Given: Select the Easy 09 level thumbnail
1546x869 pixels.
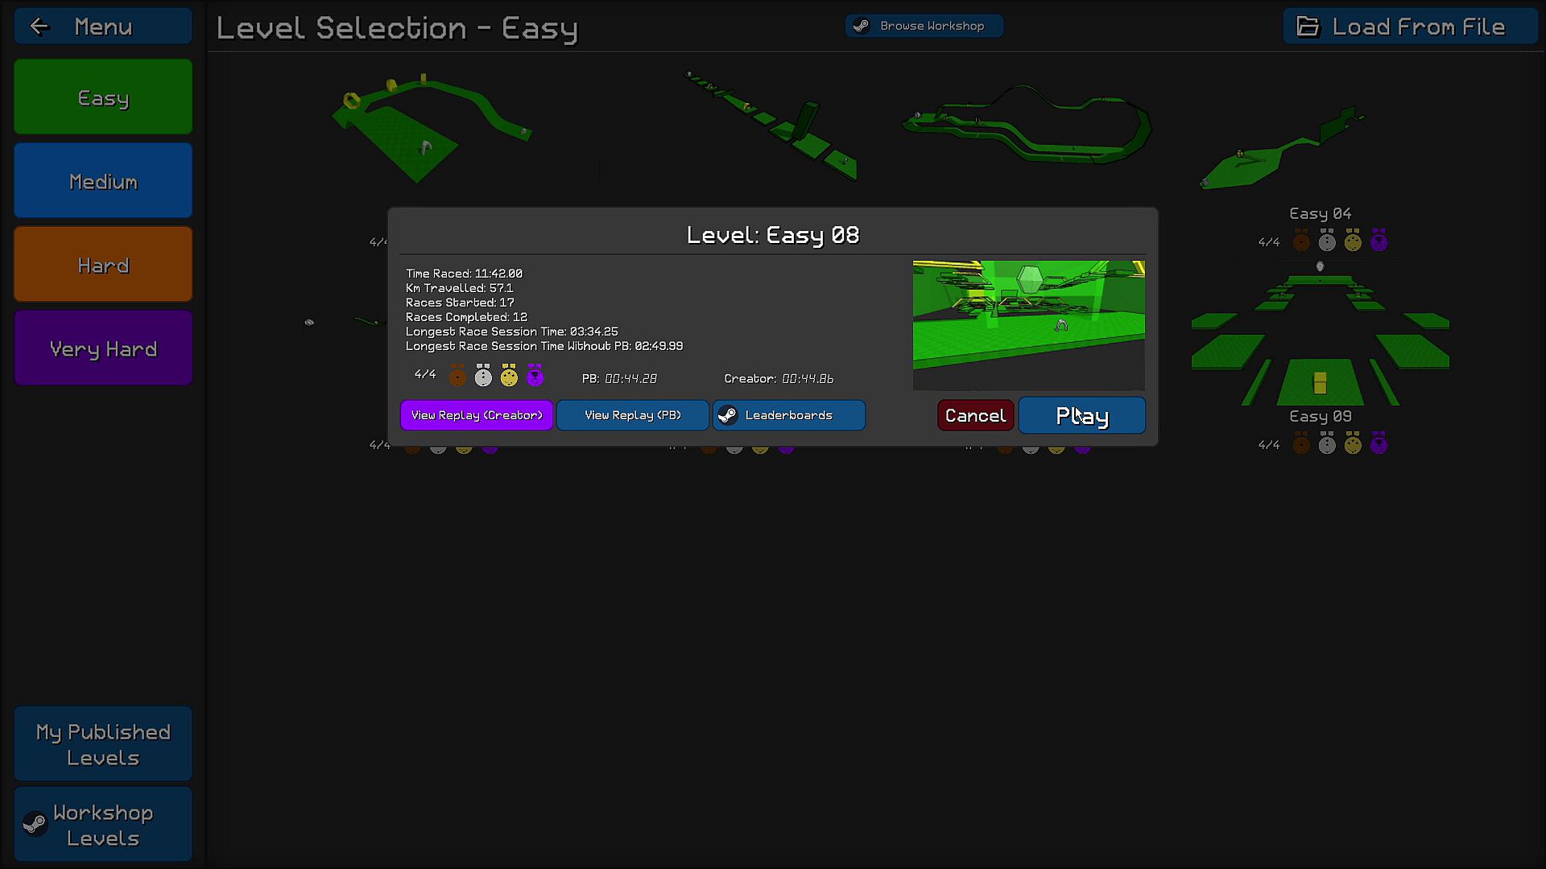Looking at the screenshot, I should click(x=1320, y=338).
